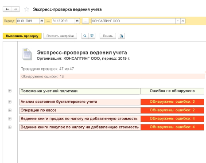206x163 pixels.
Task: Select Ведение книги покупок по НДС row
Action: tap(80, 127)
